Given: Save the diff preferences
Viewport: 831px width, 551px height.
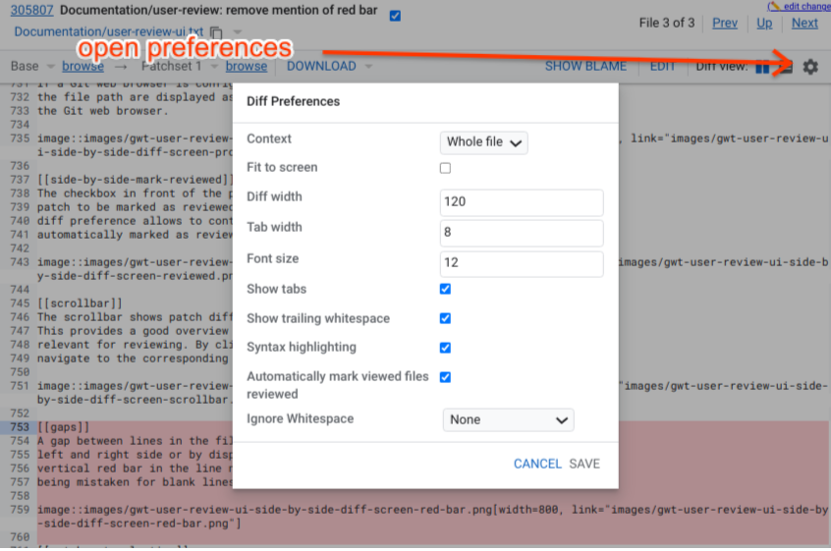Looking at the screenshot, I should [584, 464].
